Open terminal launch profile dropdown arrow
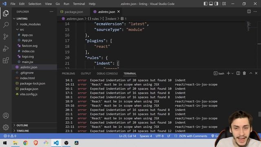The height and width of the screenshot is (147, 261). click(x=232, y=73)
